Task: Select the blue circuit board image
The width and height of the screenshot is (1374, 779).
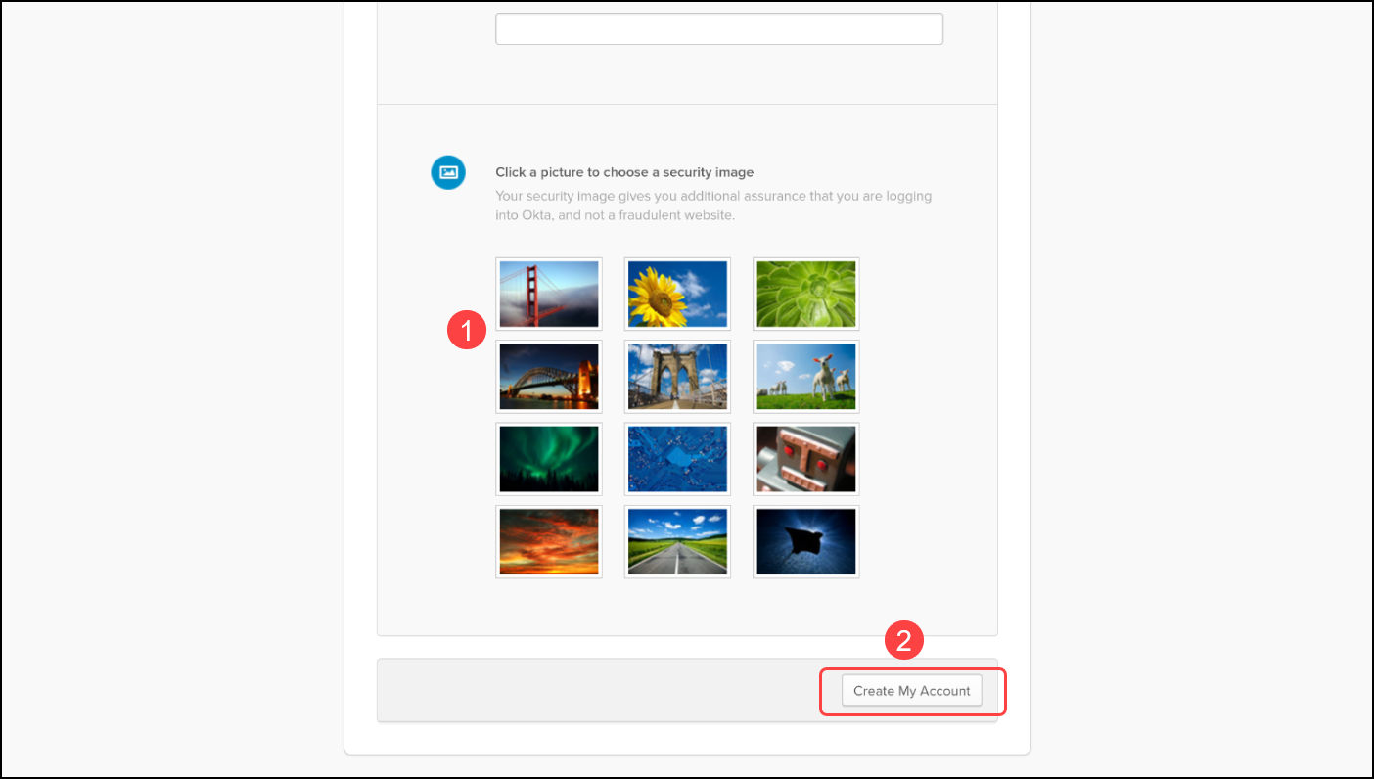Action: point(677,459)
